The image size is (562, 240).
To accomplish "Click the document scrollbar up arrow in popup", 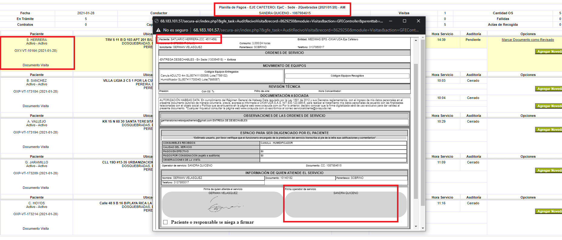I will 416,40.
